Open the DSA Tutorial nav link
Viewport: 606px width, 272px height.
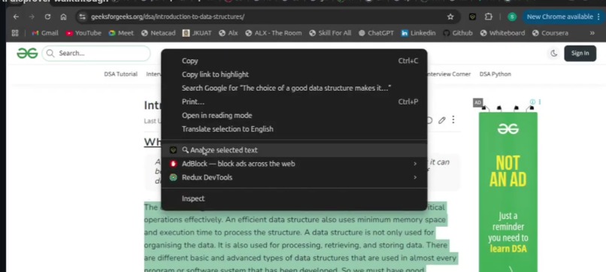120,74
